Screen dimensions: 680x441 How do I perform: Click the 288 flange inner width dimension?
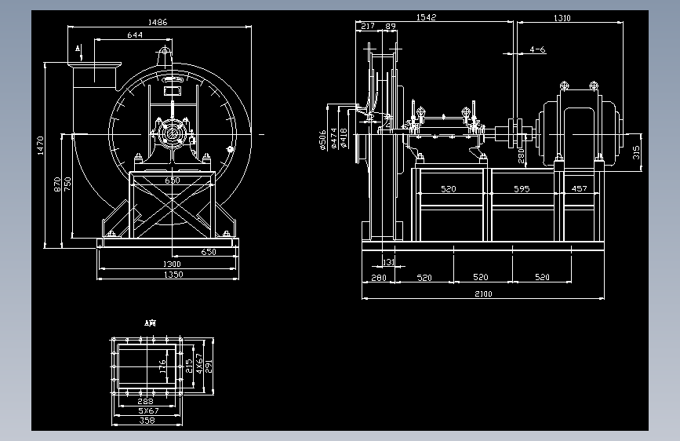(146, 401)
